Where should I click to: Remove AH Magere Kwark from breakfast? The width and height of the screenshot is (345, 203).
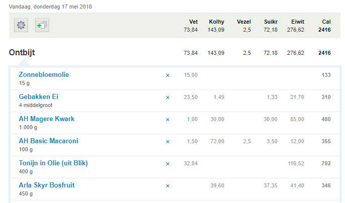click(x=168, y=120)
